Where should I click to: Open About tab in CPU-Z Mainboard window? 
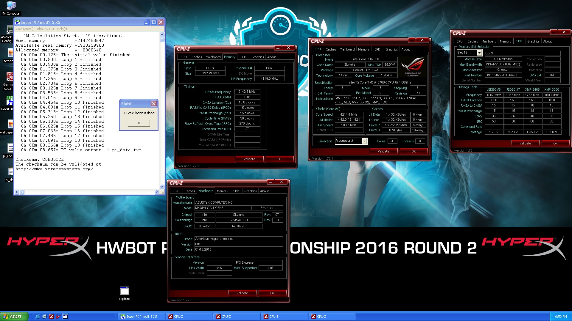click(x=264, y=191)
